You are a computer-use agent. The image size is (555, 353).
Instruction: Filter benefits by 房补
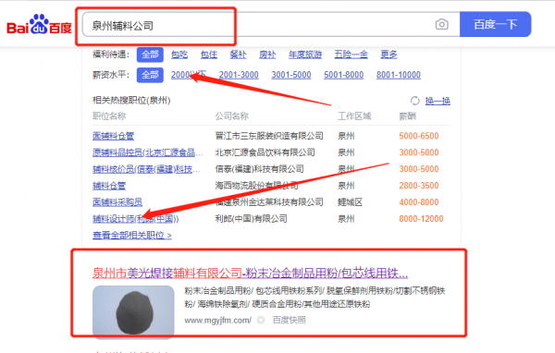pyautogui.click(x=267, y=55)
